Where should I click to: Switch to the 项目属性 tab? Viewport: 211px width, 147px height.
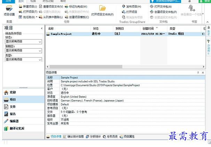point(127,137)
